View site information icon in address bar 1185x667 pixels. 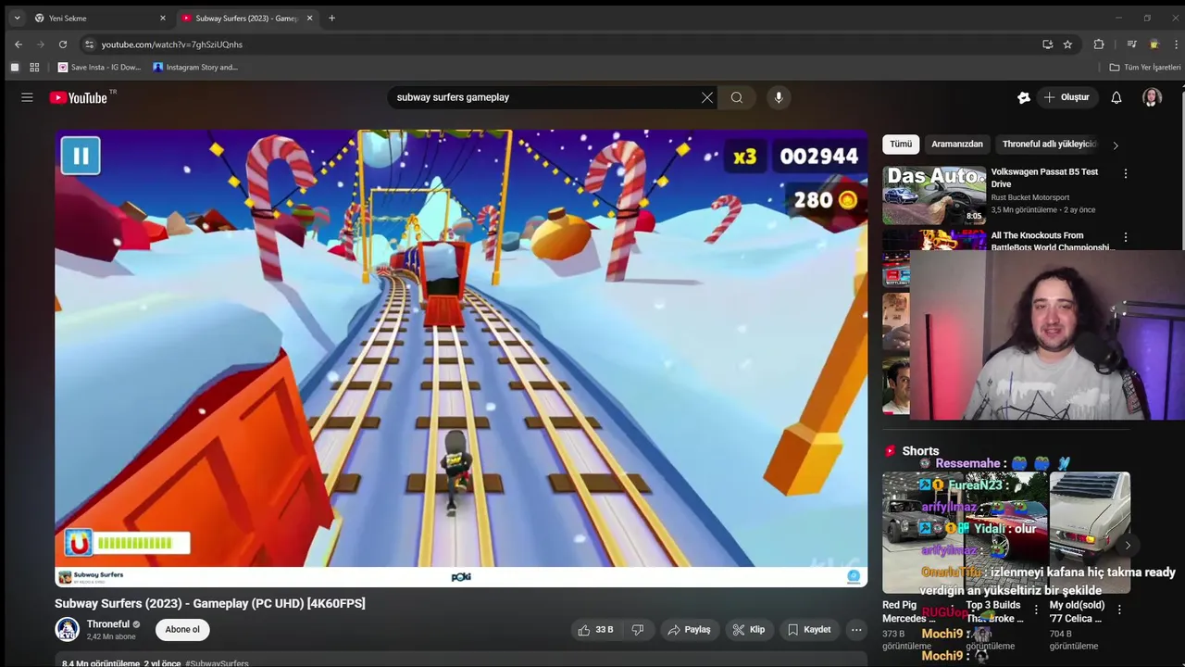click(x=89, y=44)
